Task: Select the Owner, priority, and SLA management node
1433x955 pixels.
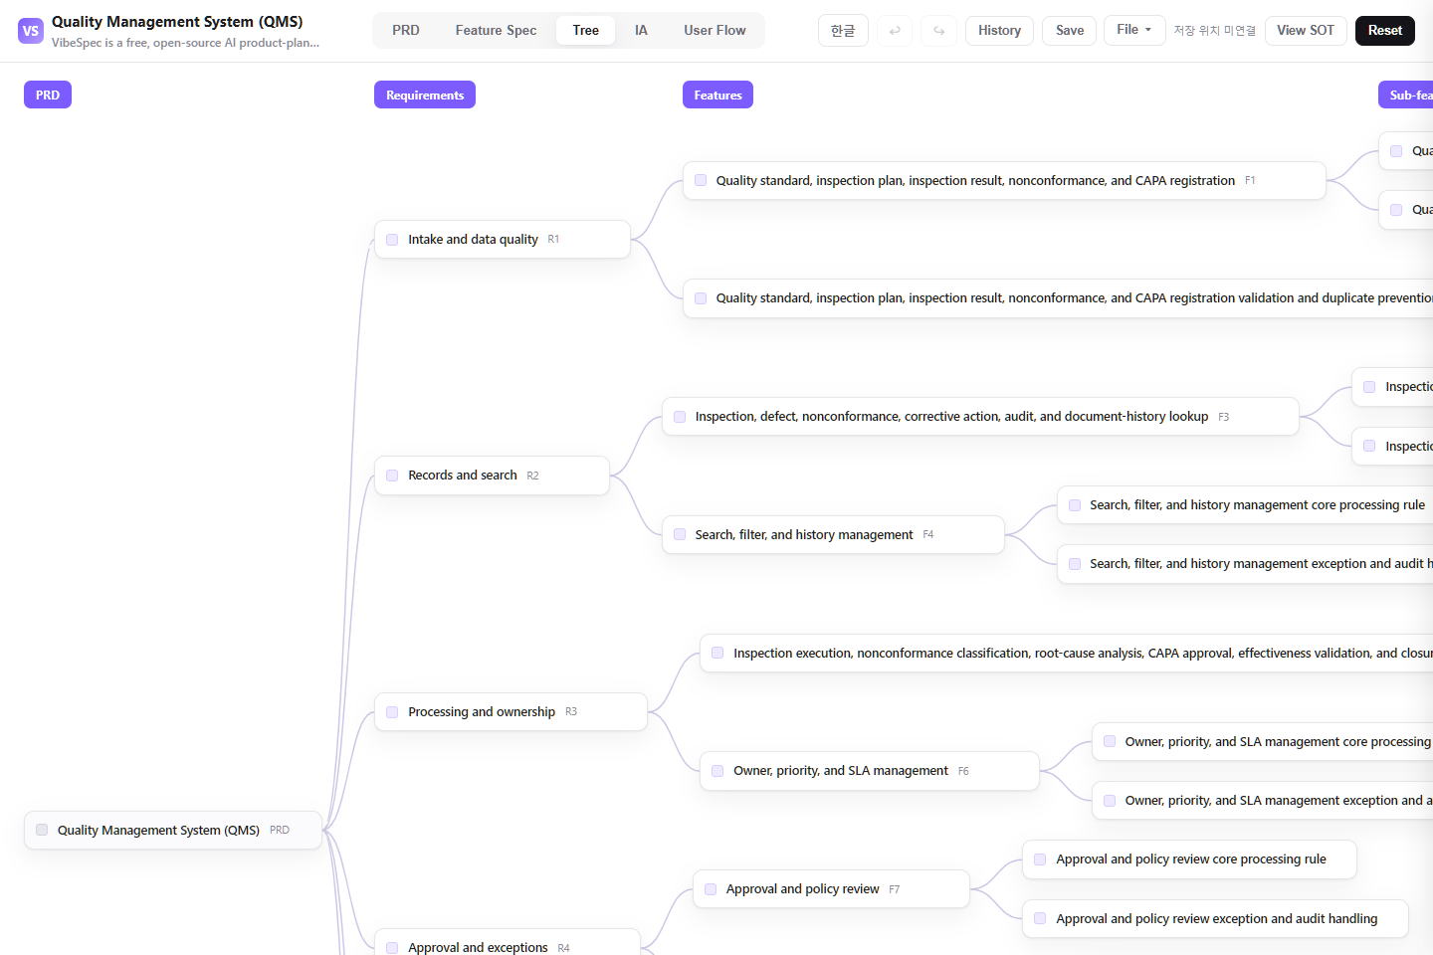Action: tap(870, 771)
